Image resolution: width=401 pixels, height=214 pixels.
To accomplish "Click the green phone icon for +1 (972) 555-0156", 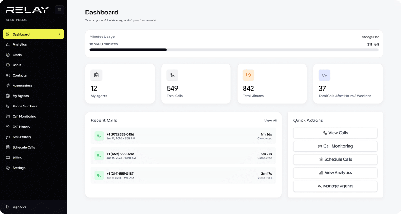I will point(99,136).
